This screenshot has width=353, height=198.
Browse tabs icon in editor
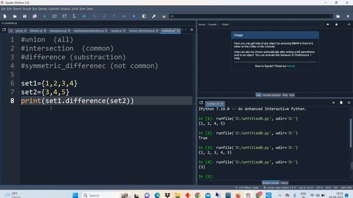(x=4, y=30)
